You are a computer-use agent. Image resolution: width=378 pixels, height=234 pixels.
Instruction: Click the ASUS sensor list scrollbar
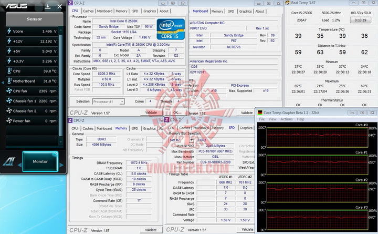pyautogui.click(x=61, y=87)
